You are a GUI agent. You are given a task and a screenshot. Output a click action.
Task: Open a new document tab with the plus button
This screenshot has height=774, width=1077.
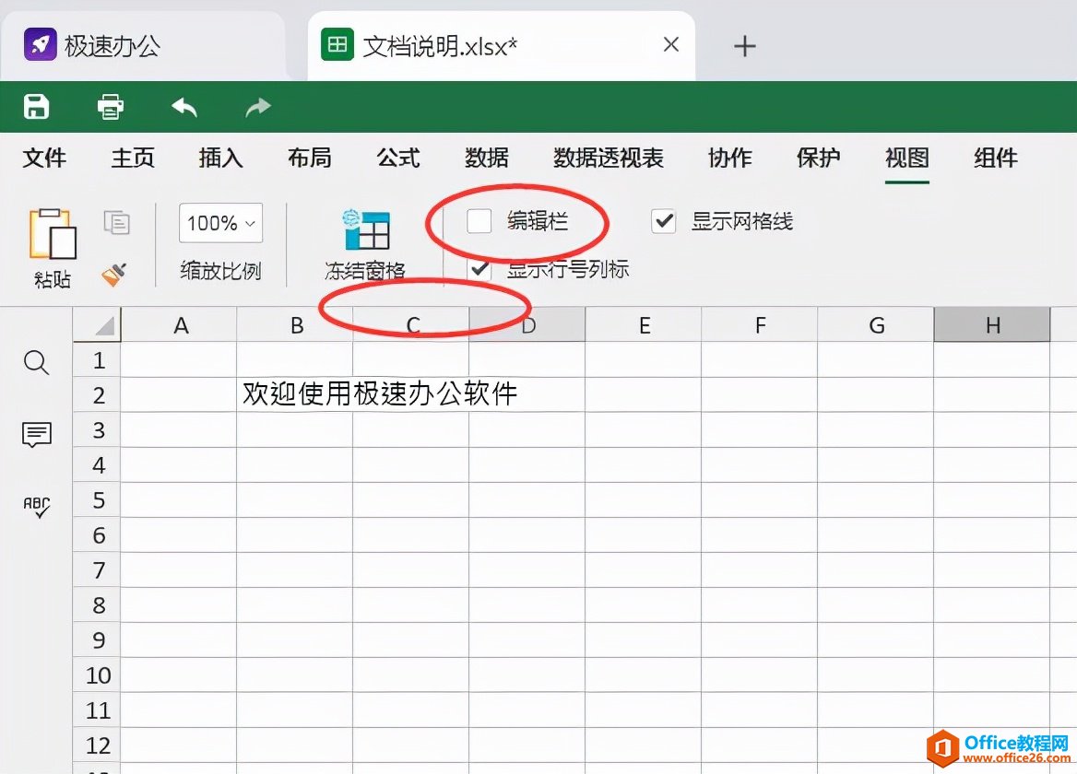(x=744, y=44)
